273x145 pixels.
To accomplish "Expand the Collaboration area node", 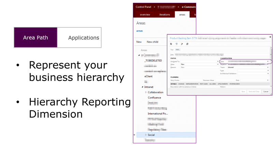I will 146,92.
